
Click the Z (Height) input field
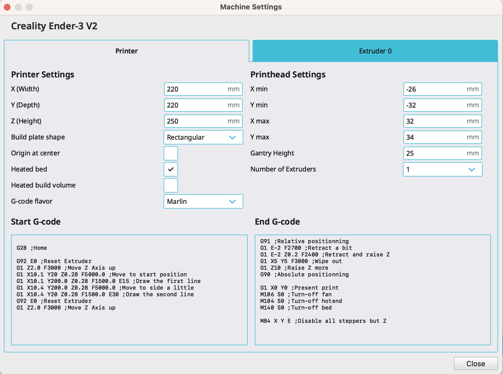coord(203,121)
